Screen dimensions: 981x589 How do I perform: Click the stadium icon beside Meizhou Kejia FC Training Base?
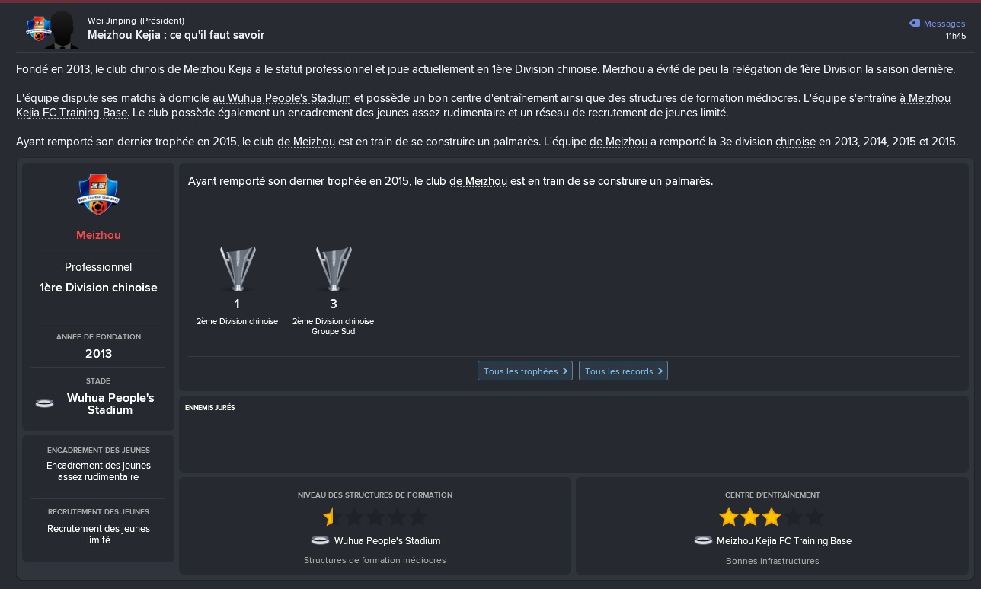coord(703,540)
